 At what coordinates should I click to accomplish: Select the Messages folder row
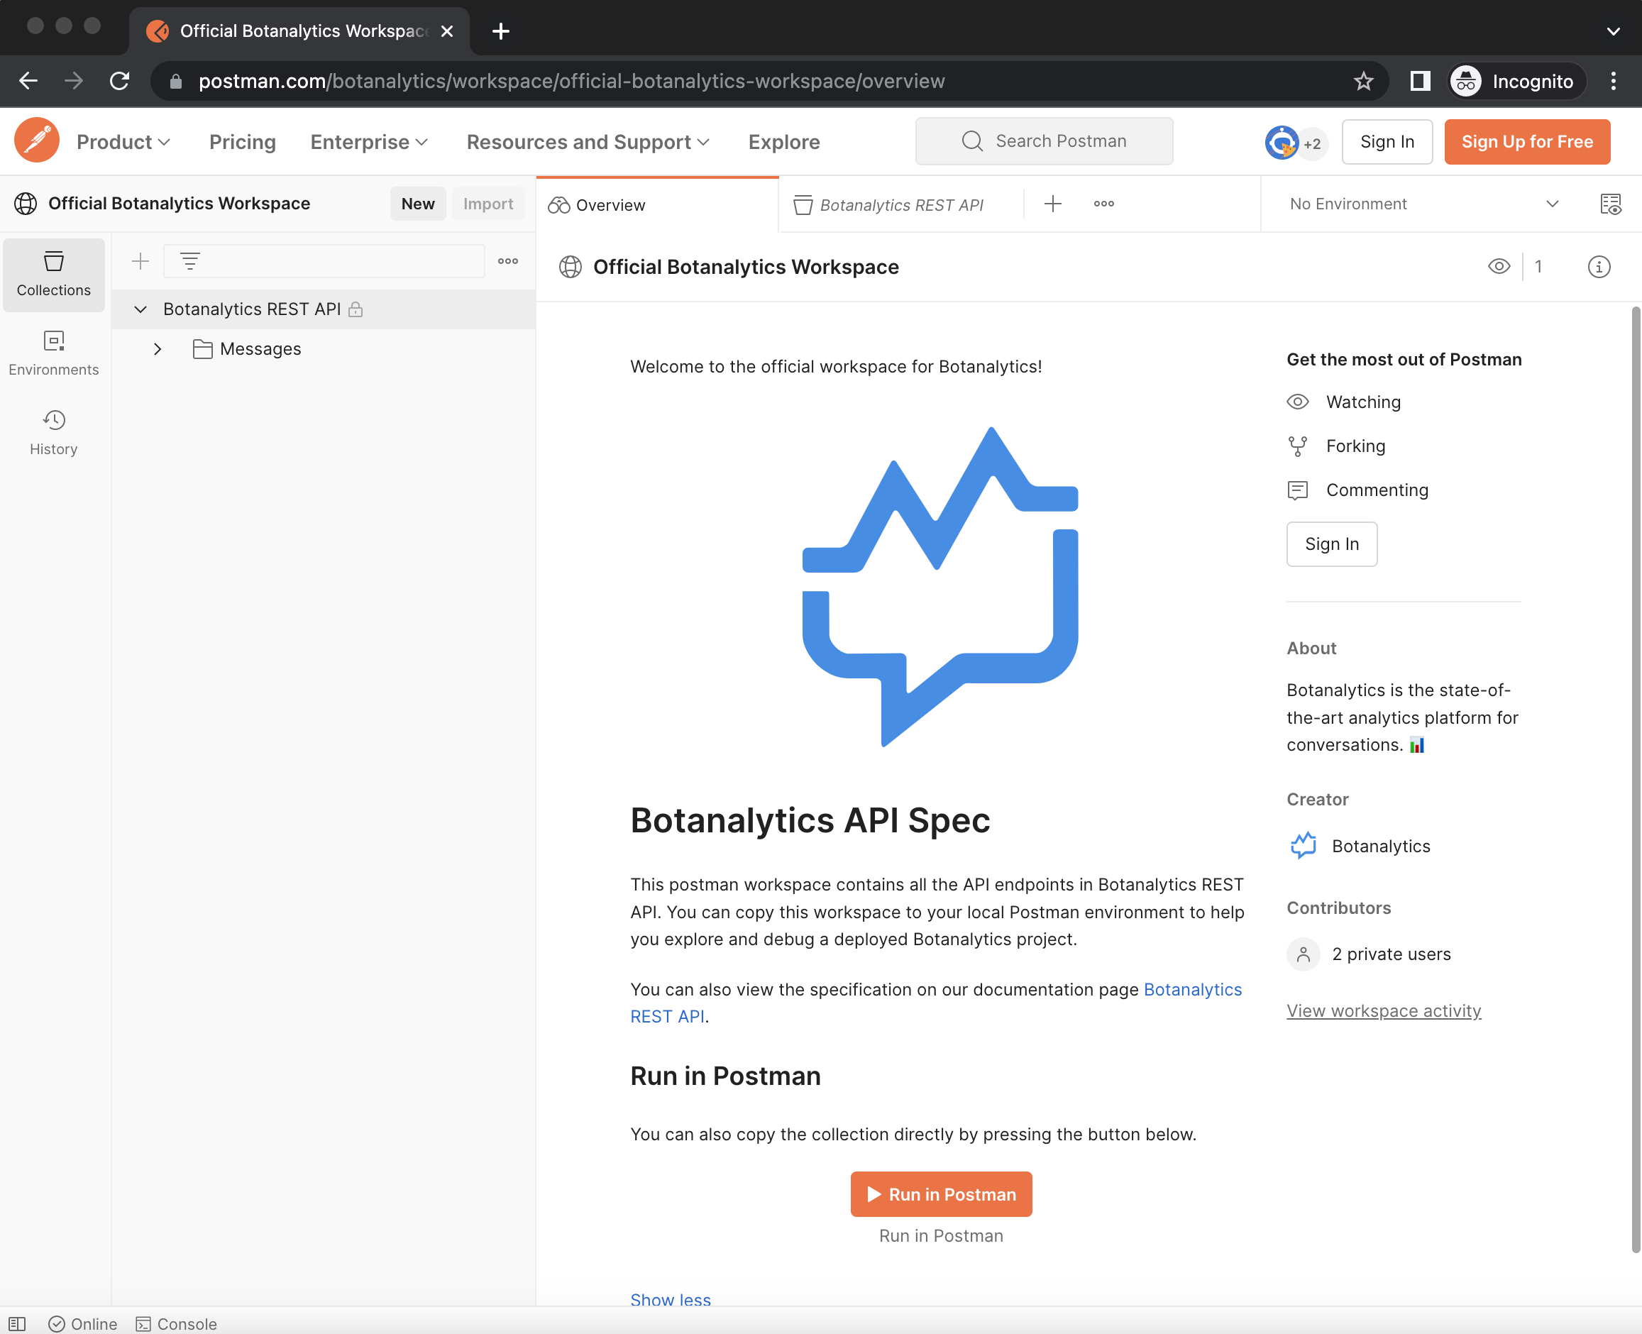[x=324, y=349]
